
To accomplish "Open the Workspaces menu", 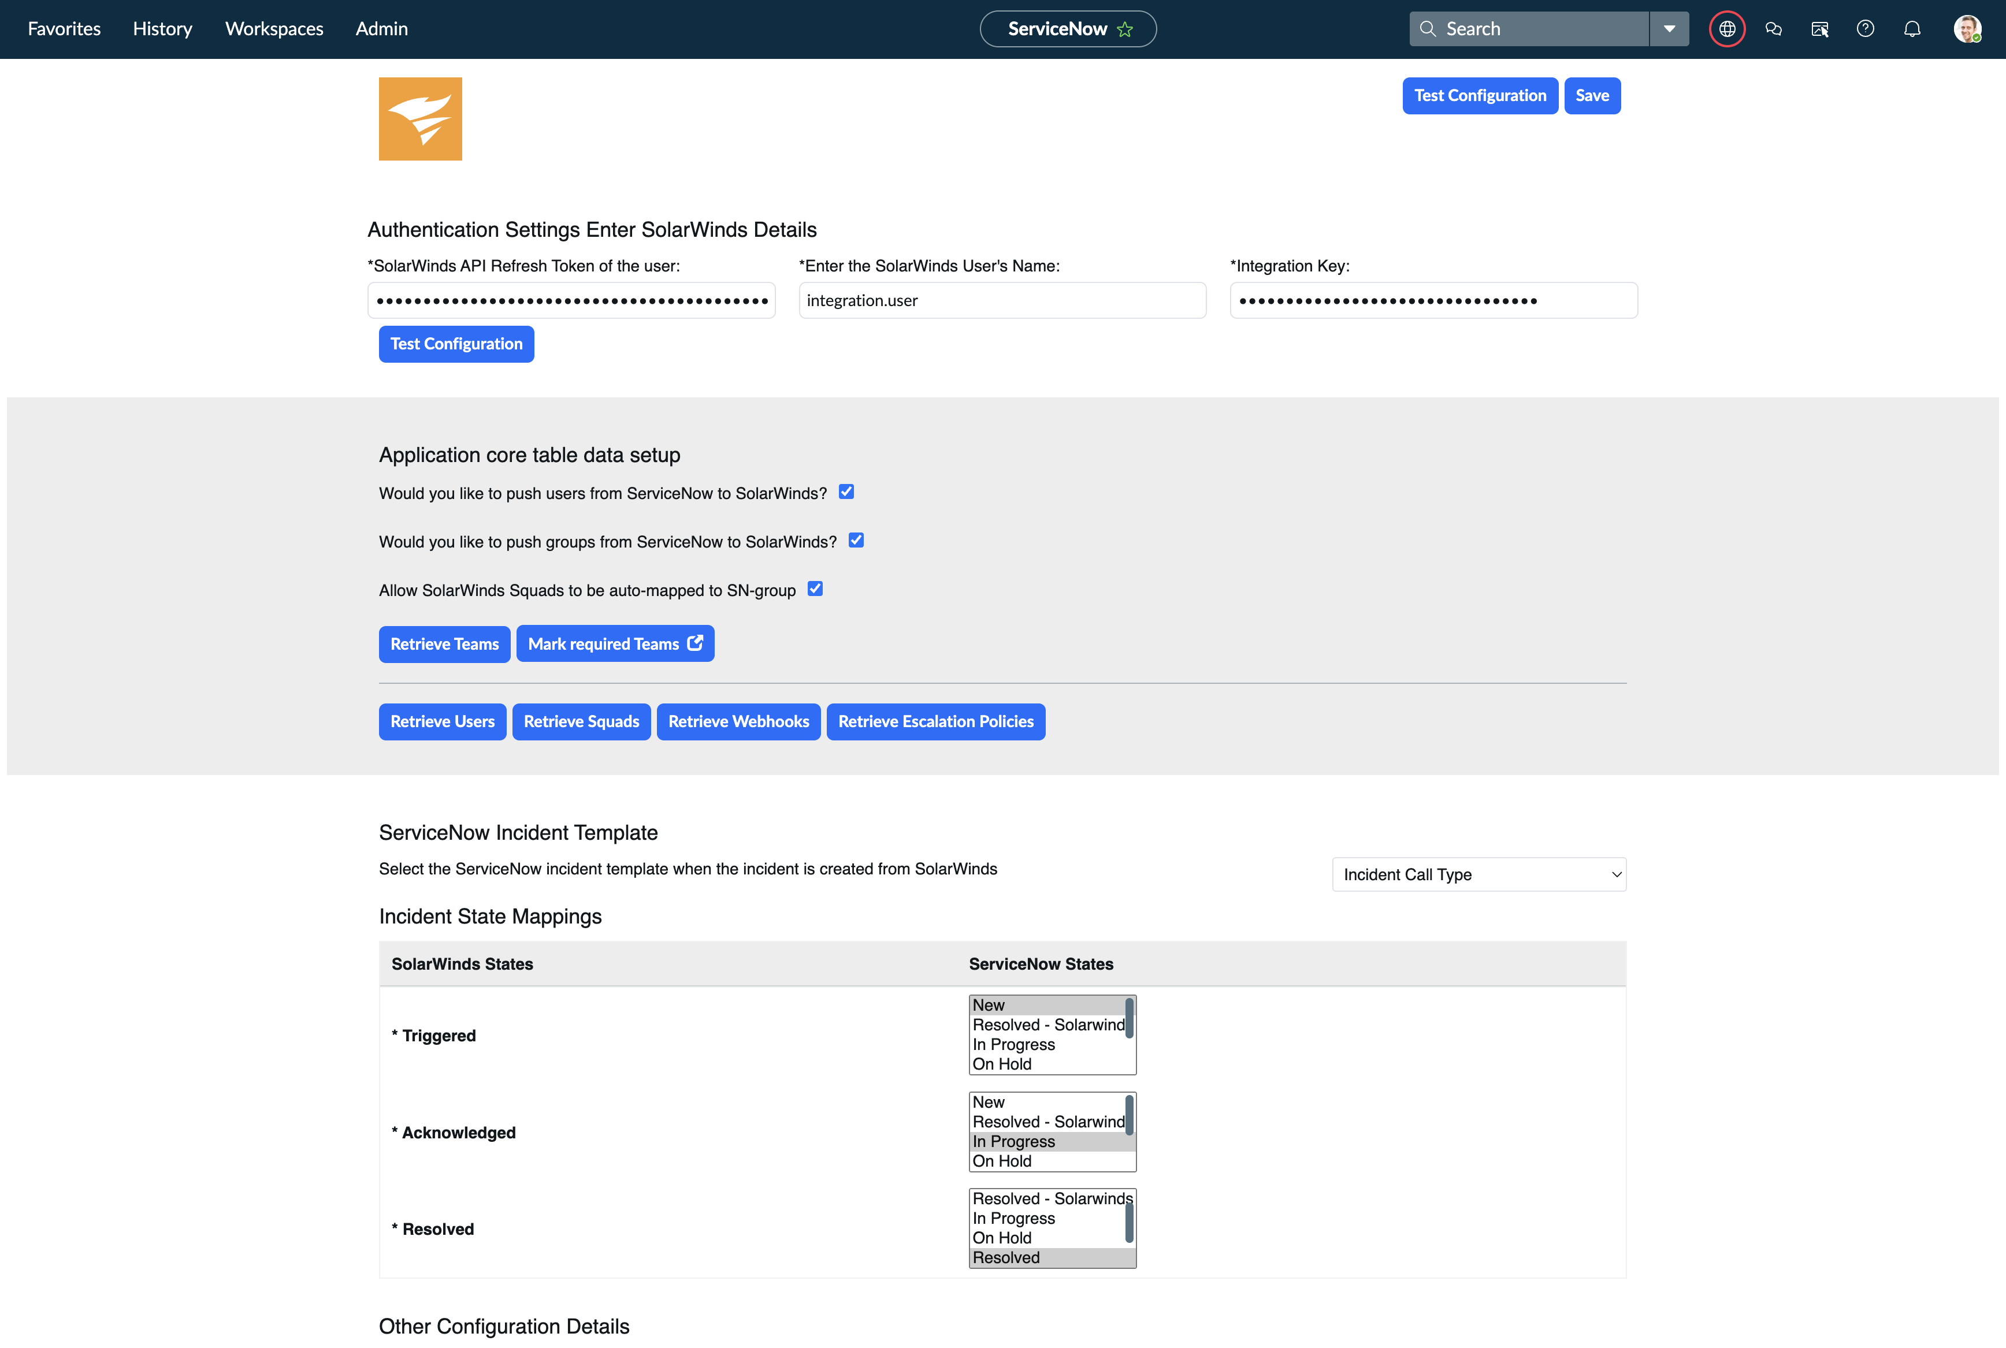I will tap(274, 29).
